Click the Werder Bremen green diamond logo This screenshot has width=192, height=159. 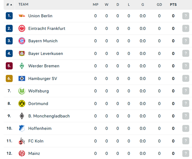click(x=22, y=66)
